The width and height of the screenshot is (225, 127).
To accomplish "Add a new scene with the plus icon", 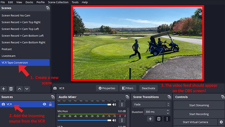I will (4, 89).
